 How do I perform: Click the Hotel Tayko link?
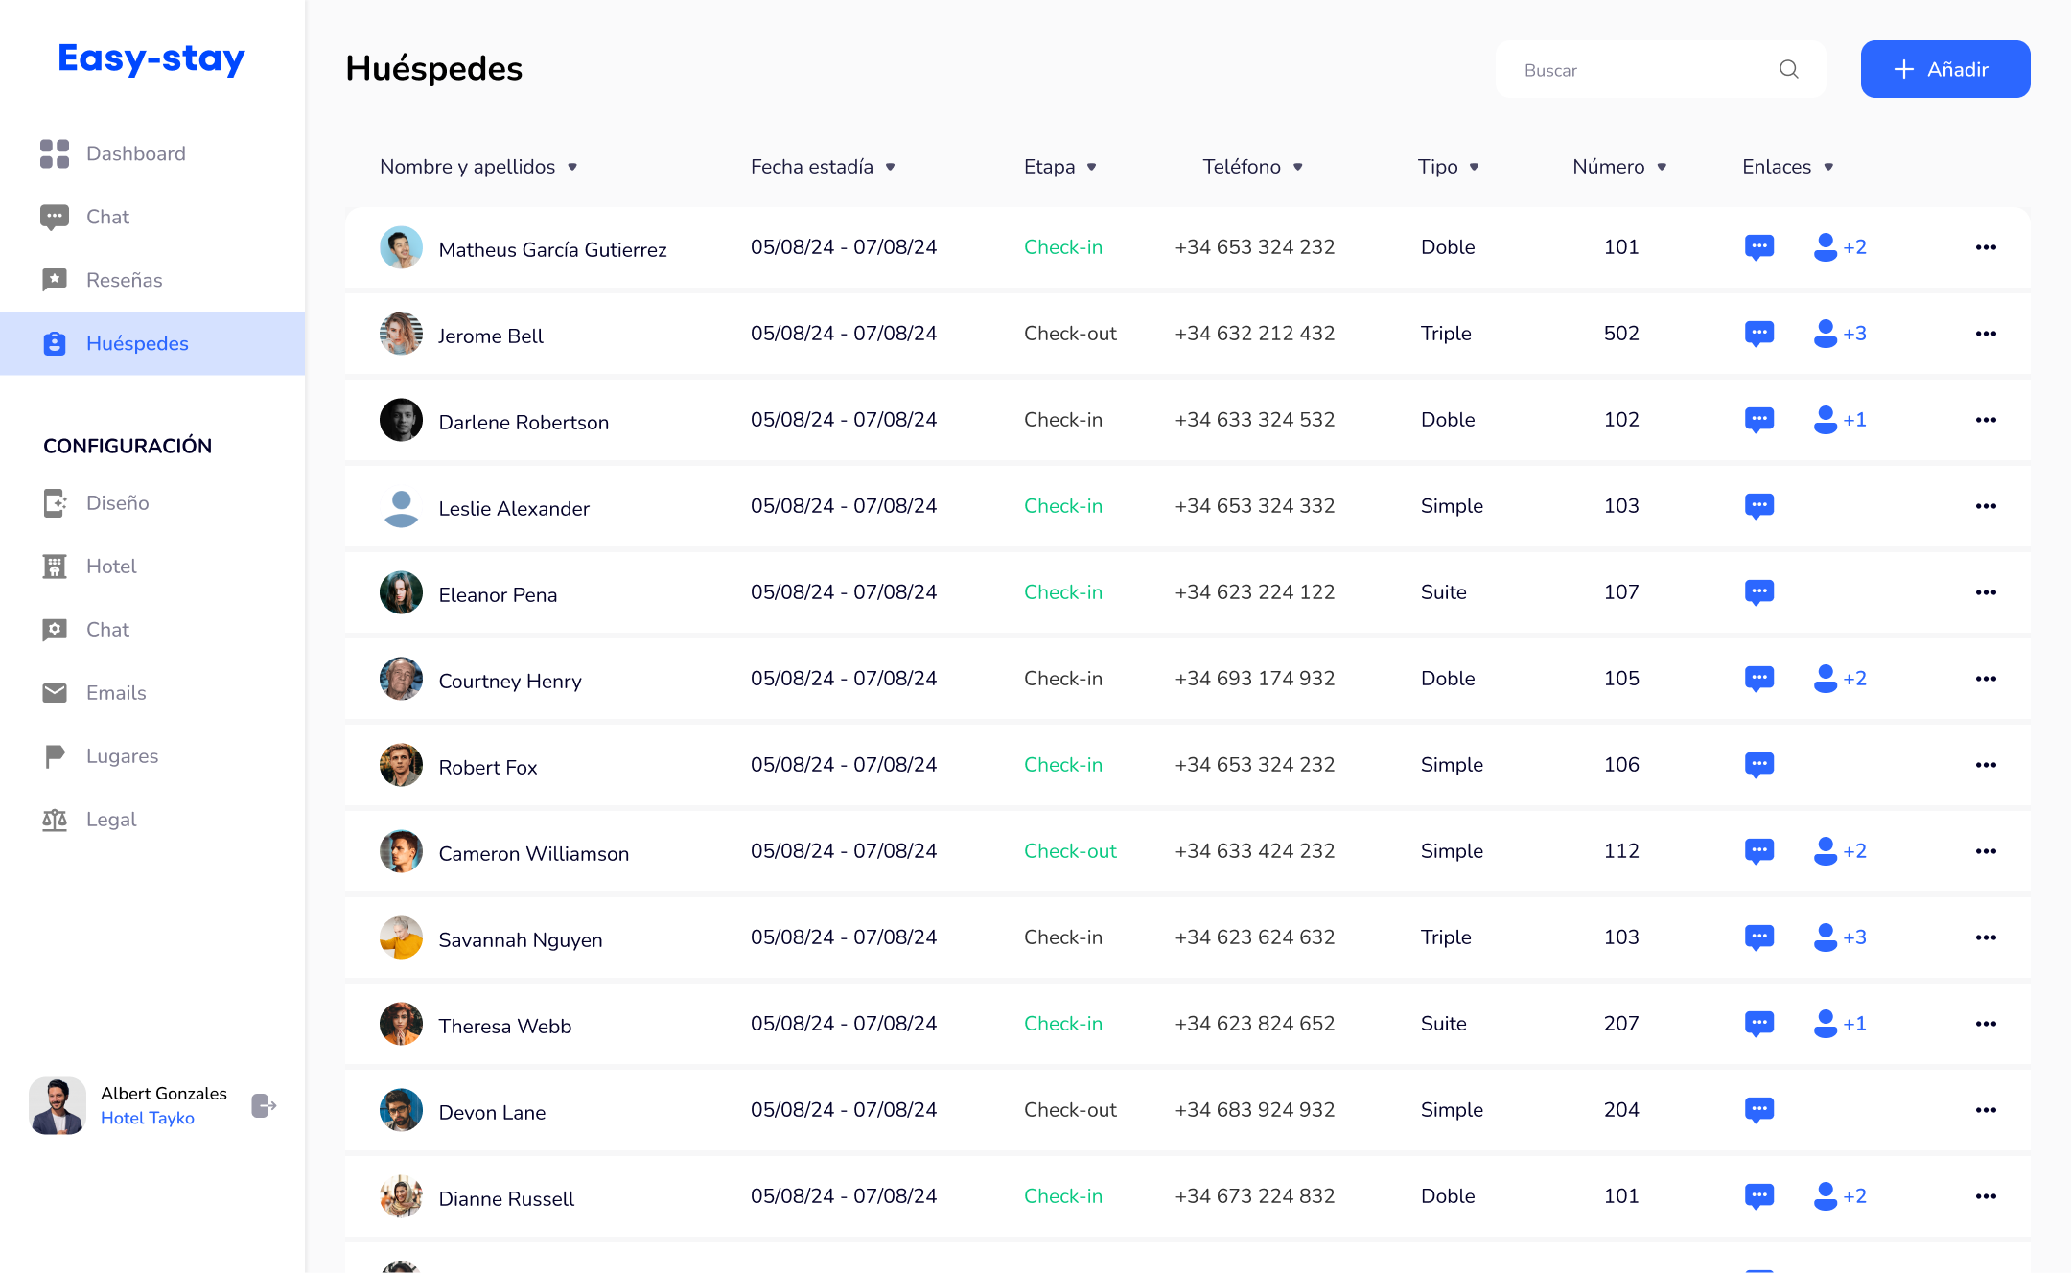coord(148,1118)
